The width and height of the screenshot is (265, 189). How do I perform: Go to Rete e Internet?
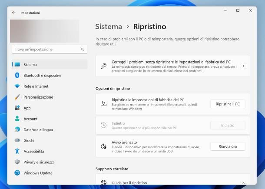(50, 86)
